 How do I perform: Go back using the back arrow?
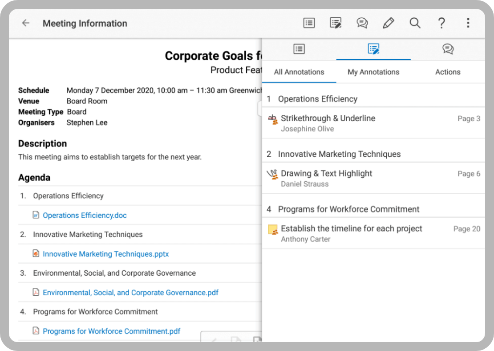(x=26, y=23)
